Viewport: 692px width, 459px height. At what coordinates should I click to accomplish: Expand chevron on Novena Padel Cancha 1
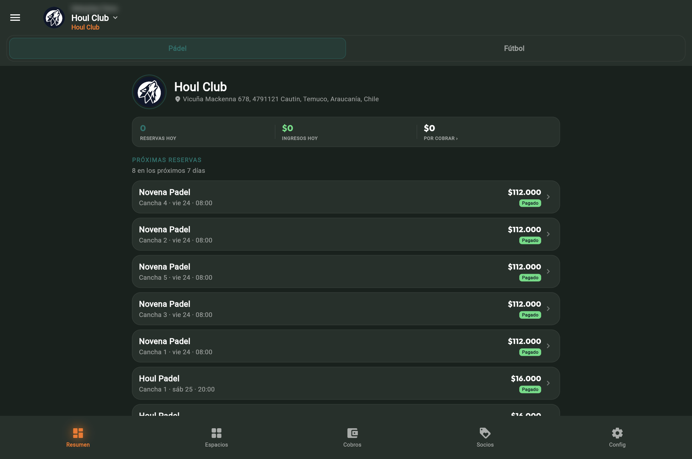click(x=548, y=346)
